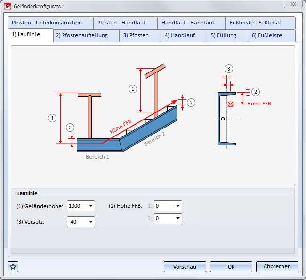Screen dimensions: 306x280
Task: Click the Abbrechen button
Action: [277, 266]
